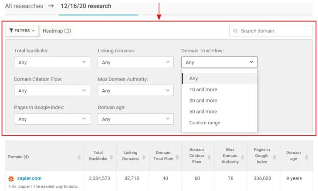This screenshot has width=318, height=191.
Task: Sort by Moz Domain Authority arrows
Action: [243, 157]
